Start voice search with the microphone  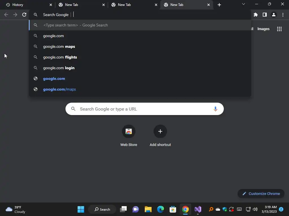click(x=215, y=109)
